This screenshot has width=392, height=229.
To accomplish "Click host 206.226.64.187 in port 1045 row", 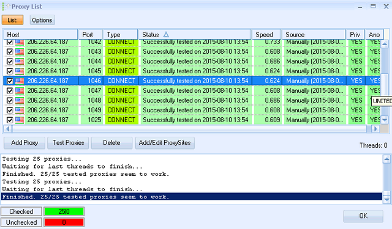I will coord(48,71).
